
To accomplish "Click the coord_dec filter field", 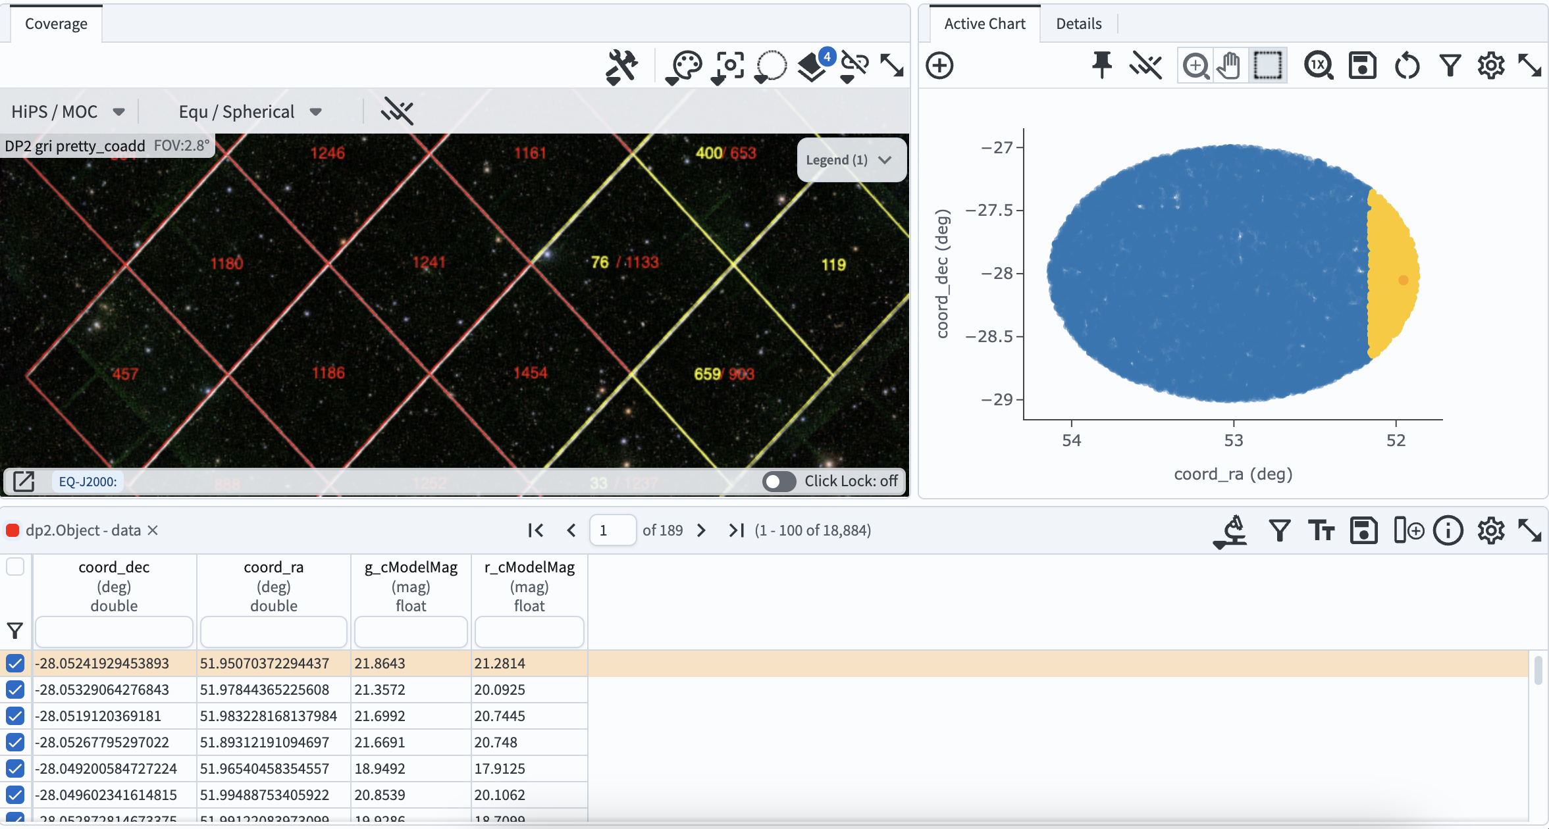I will [x=114, y=632].
